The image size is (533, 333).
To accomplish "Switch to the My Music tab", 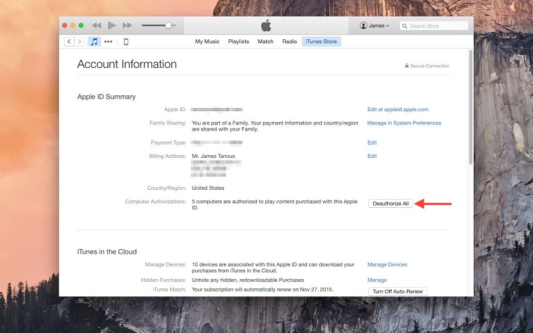I will click(x=207, y=41).
